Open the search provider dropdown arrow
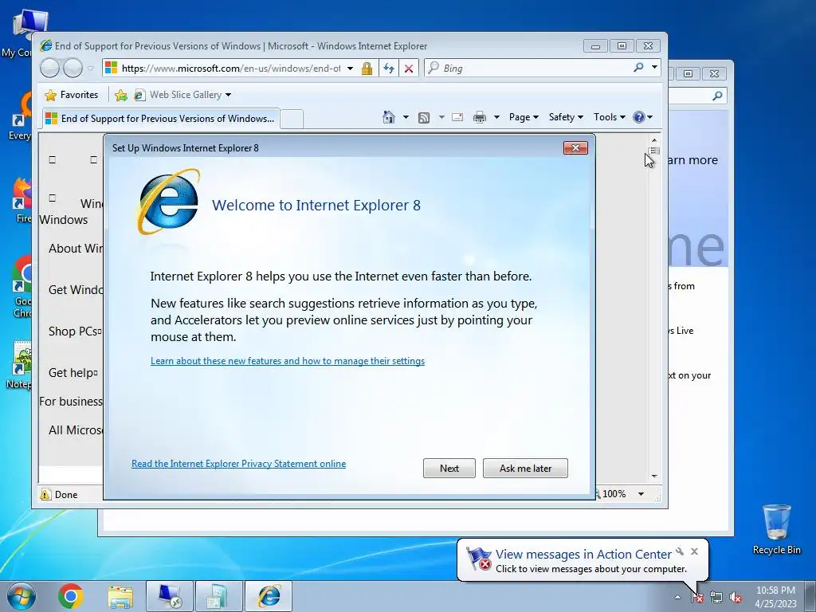Viewport: 816px width, 612px height. click(655, 68)
